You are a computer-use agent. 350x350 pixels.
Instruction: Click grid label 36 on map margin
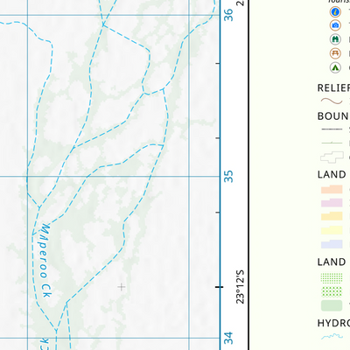coord(228,15)
